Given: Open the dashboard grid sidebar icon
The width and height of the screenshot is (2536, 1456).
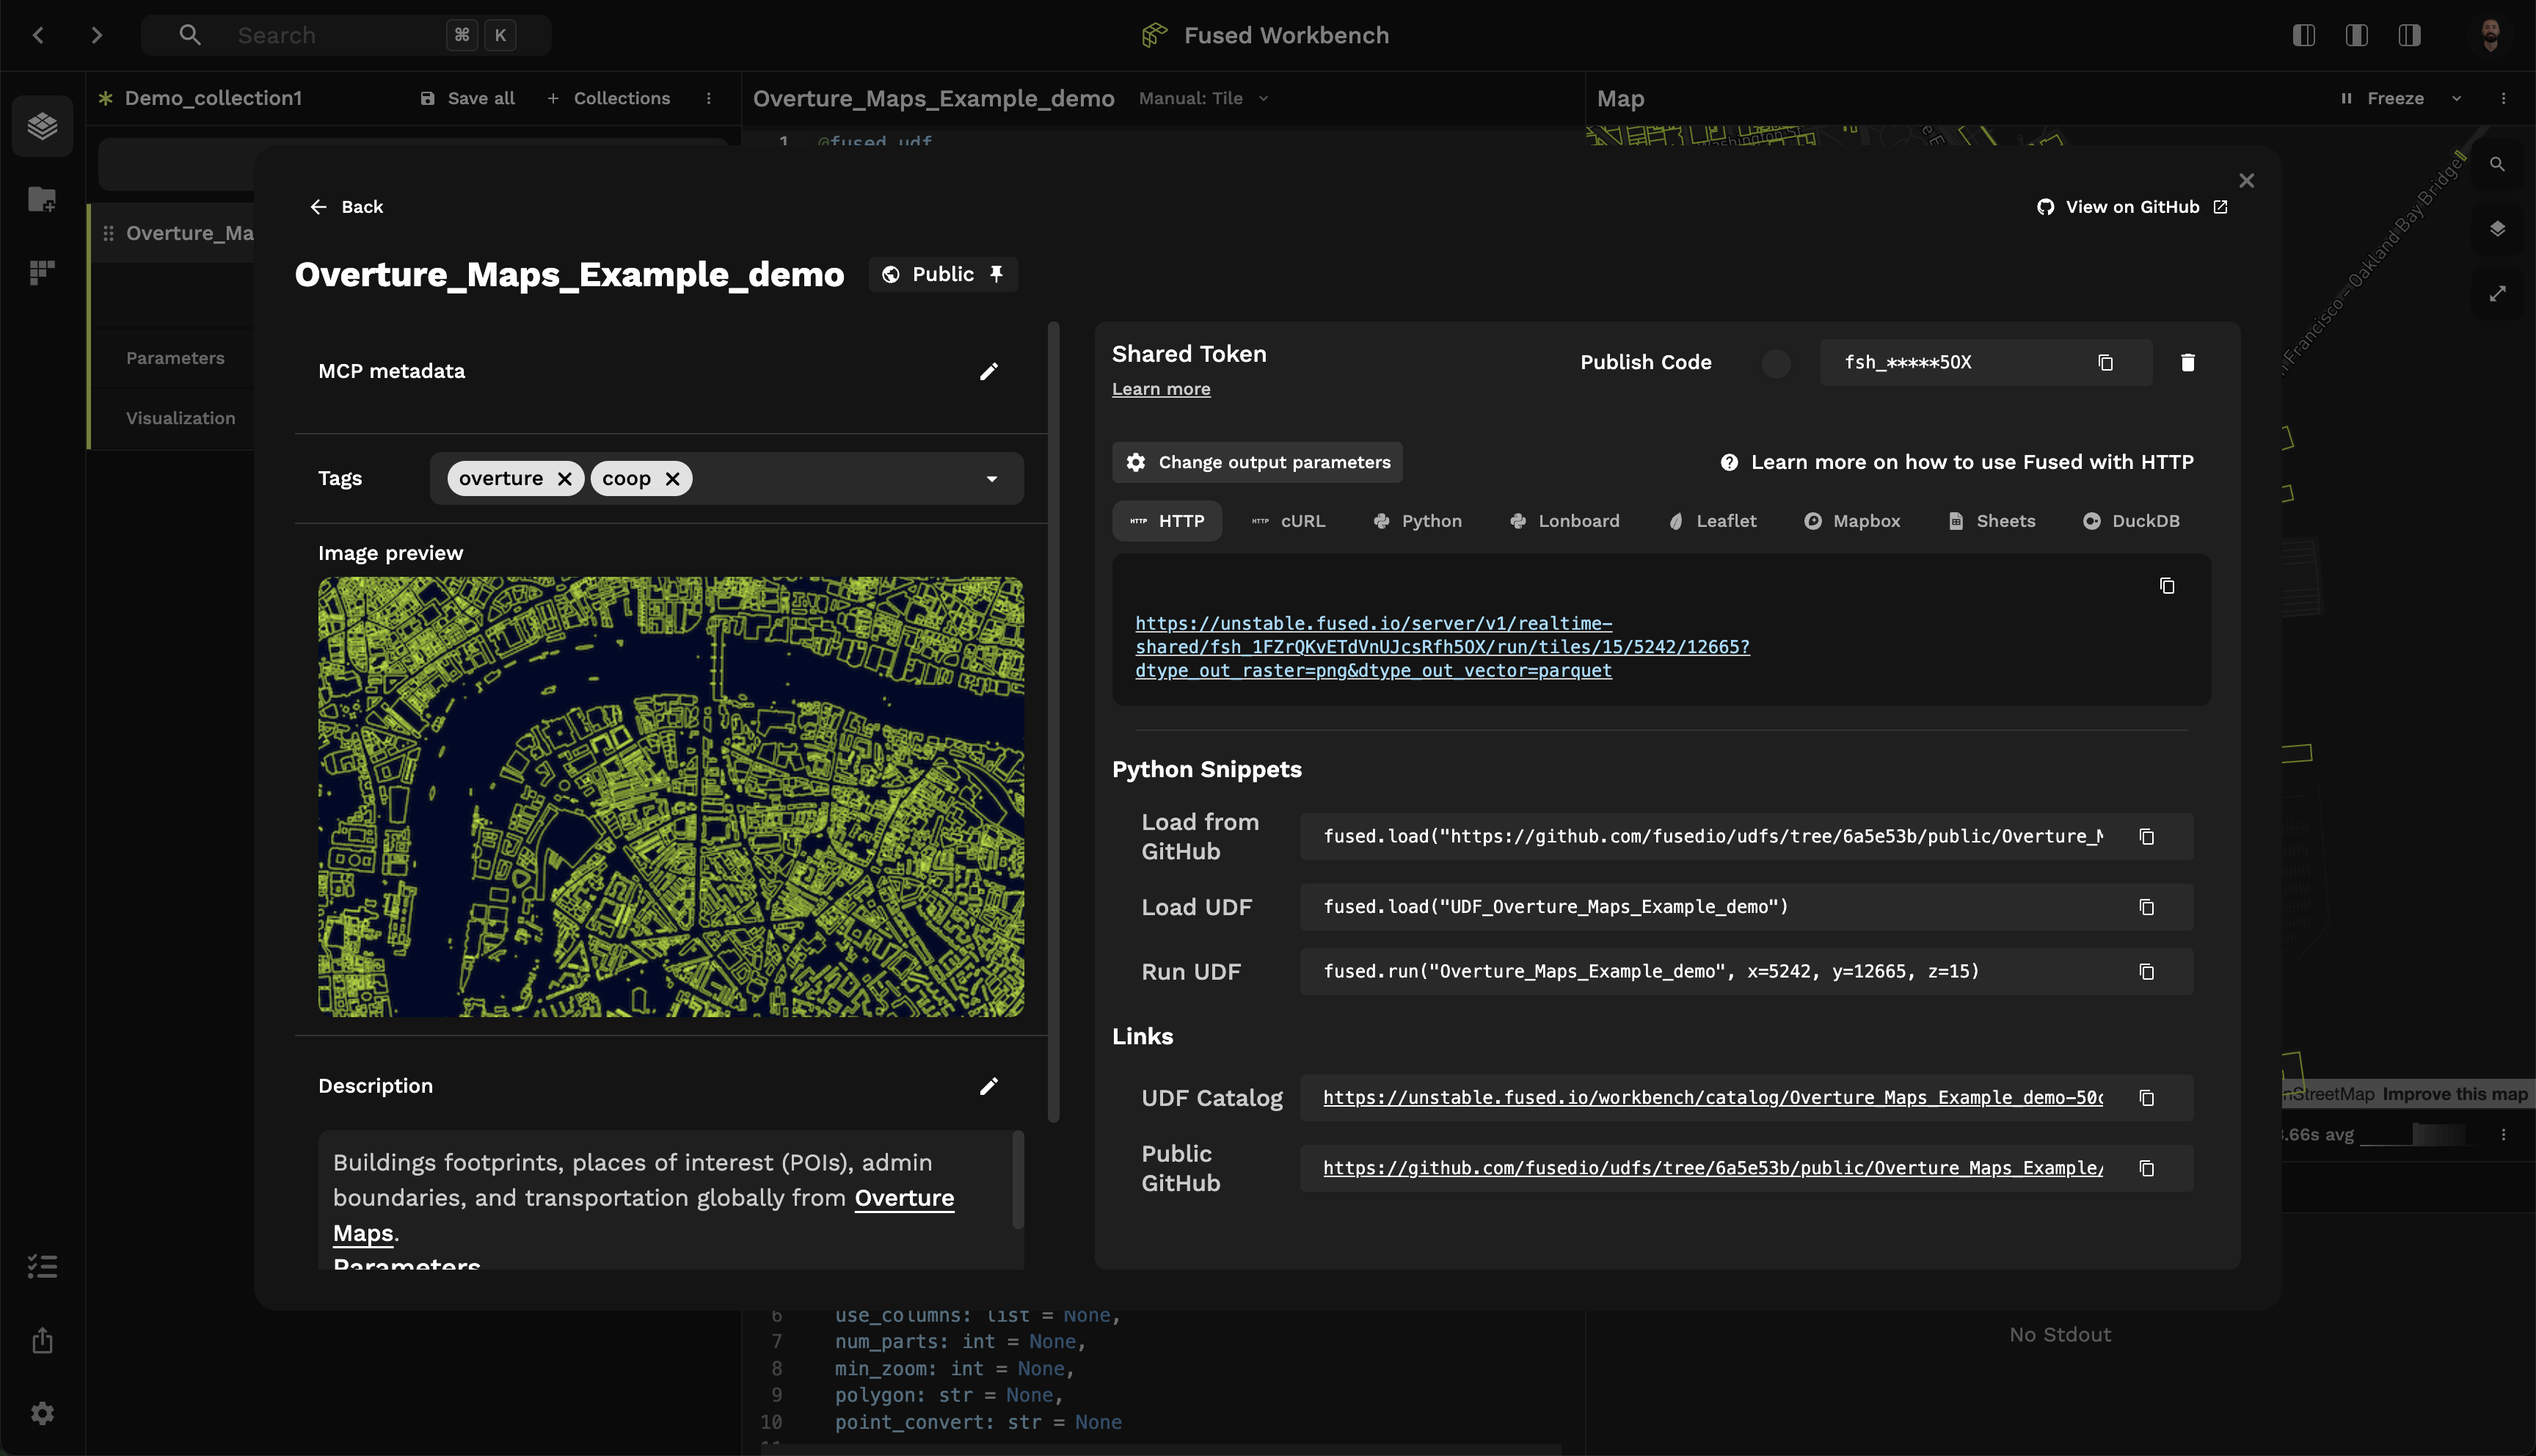Looking at the screenshot, I should tap(42, 272).
